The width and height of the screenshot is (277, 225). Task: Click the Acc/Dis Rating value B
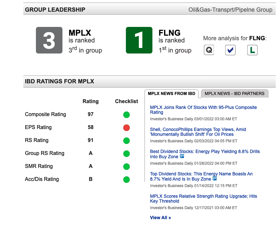pos(91,179)
